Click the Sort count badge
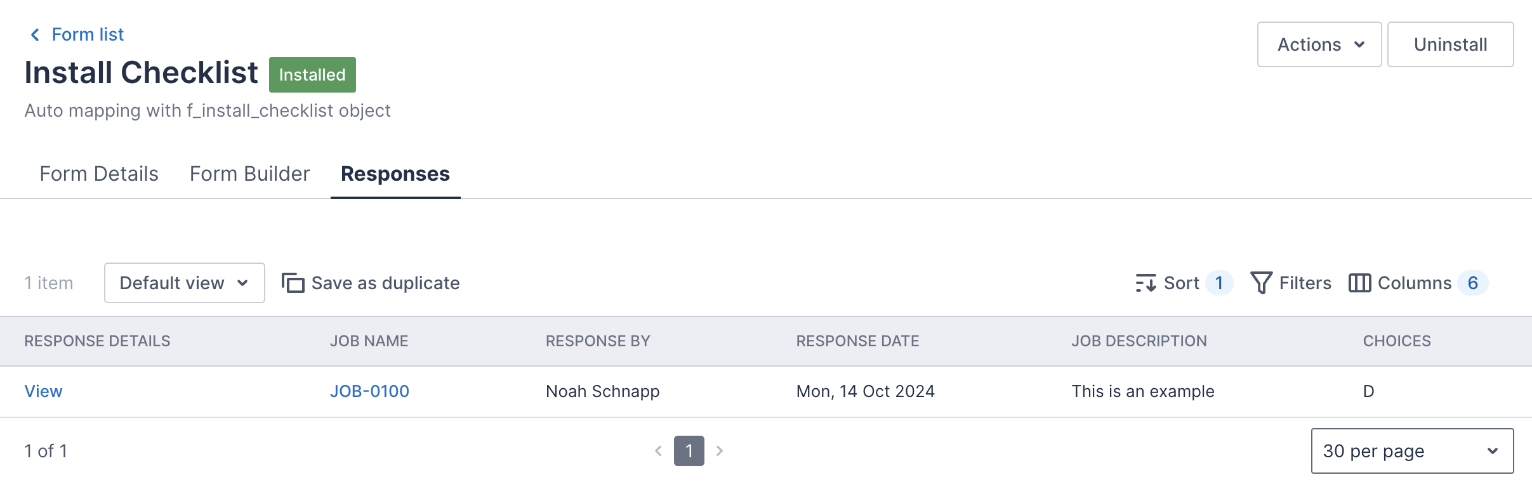 tap(1218, 283)
